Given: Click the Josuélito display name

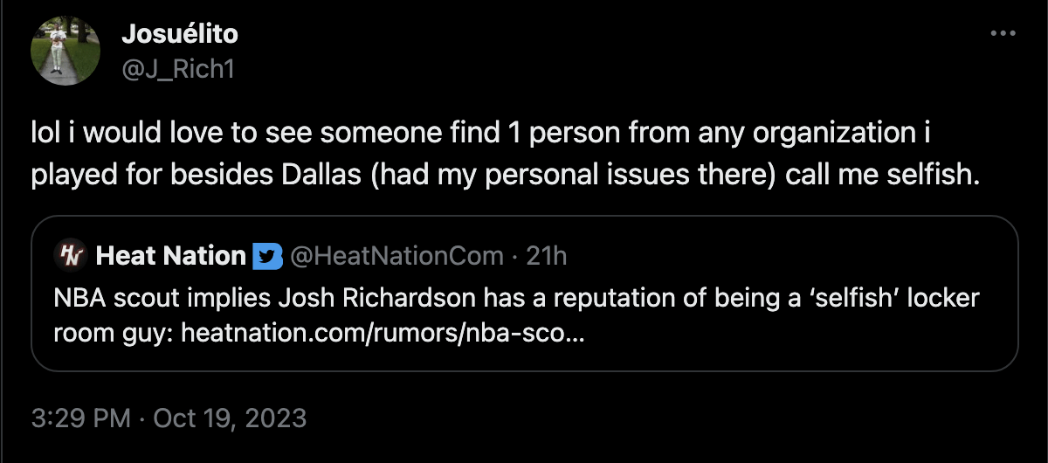Looking at the screenshot, I should [x=178, y=34].
